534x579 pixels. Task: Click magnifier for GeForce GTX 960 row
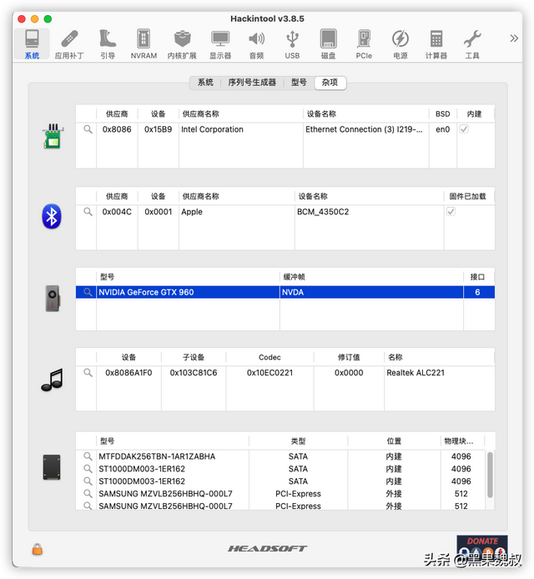(x=88, y=292)
